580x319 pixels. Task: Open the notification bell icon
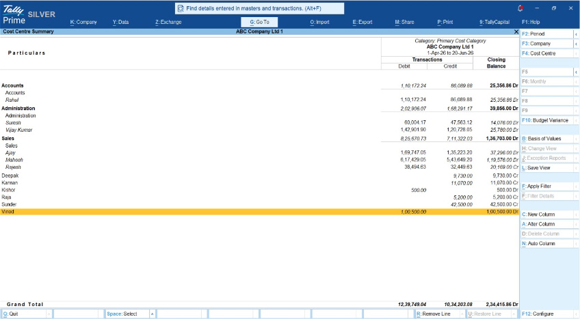(x=520, y=8)
